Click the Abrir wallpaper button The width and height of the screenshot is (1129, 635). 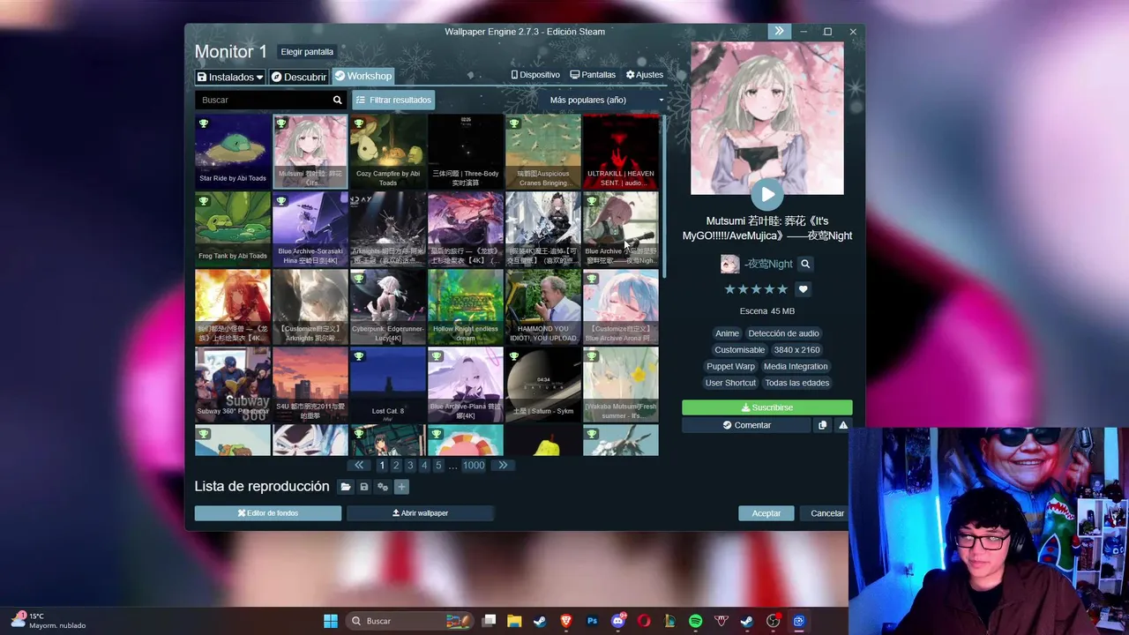420,513
